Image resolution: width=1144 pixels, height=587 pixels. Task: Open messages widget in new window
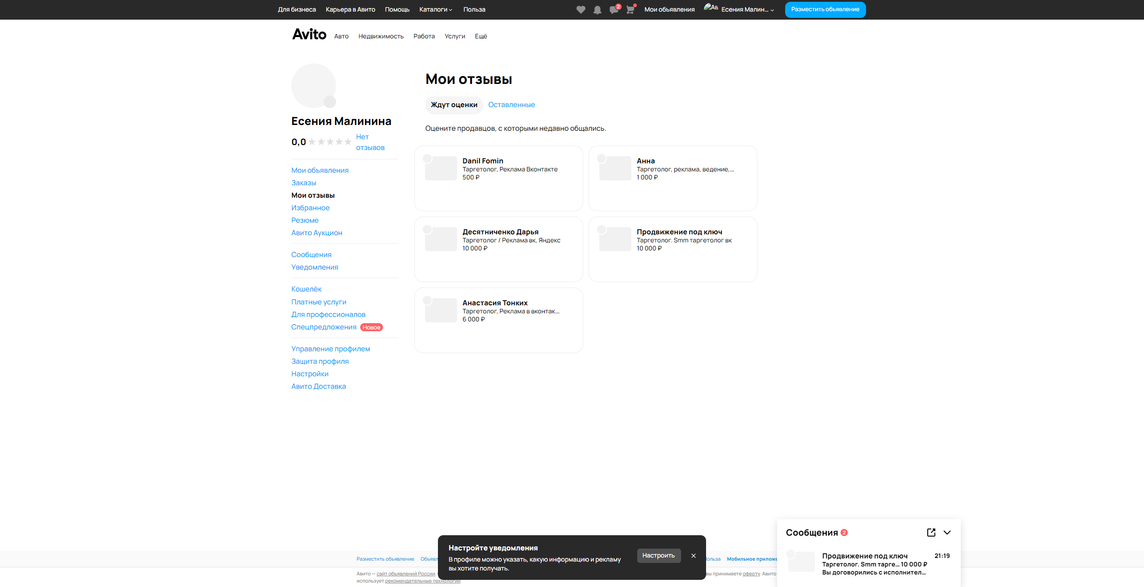[x=931, y=533]
